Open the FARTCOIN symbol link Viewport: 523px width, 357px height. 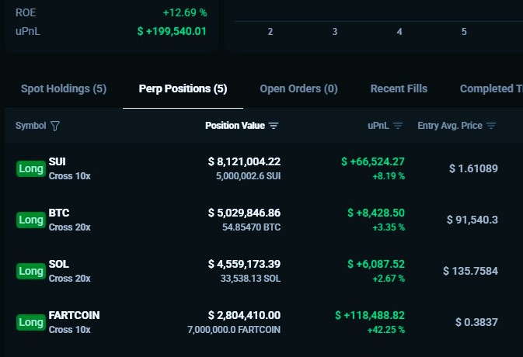click(x=74, y=315)
